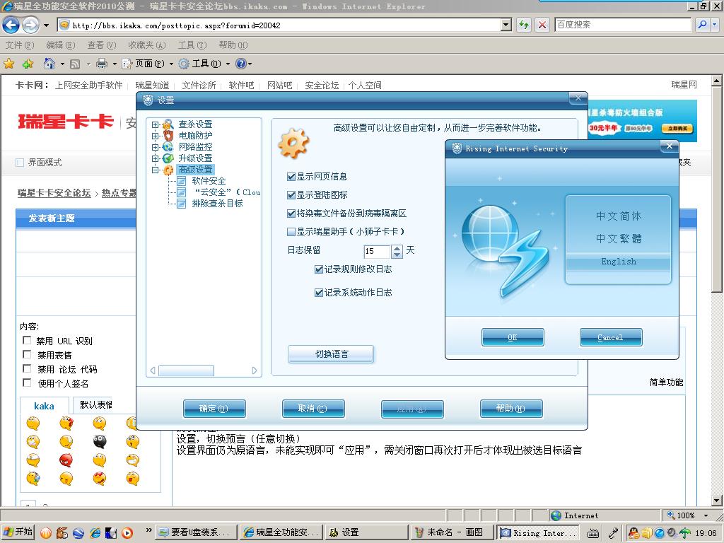Check 禁用 URL 识别 checkbox
This screenshot has width=724, height=543.
[27, 340]
